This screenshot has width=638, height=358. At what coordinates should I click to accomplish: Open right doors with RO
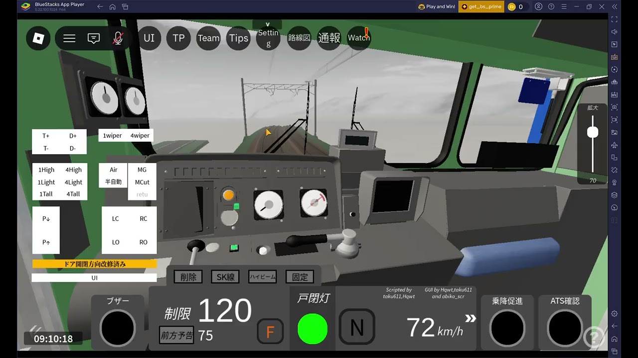tap(144, 243)
